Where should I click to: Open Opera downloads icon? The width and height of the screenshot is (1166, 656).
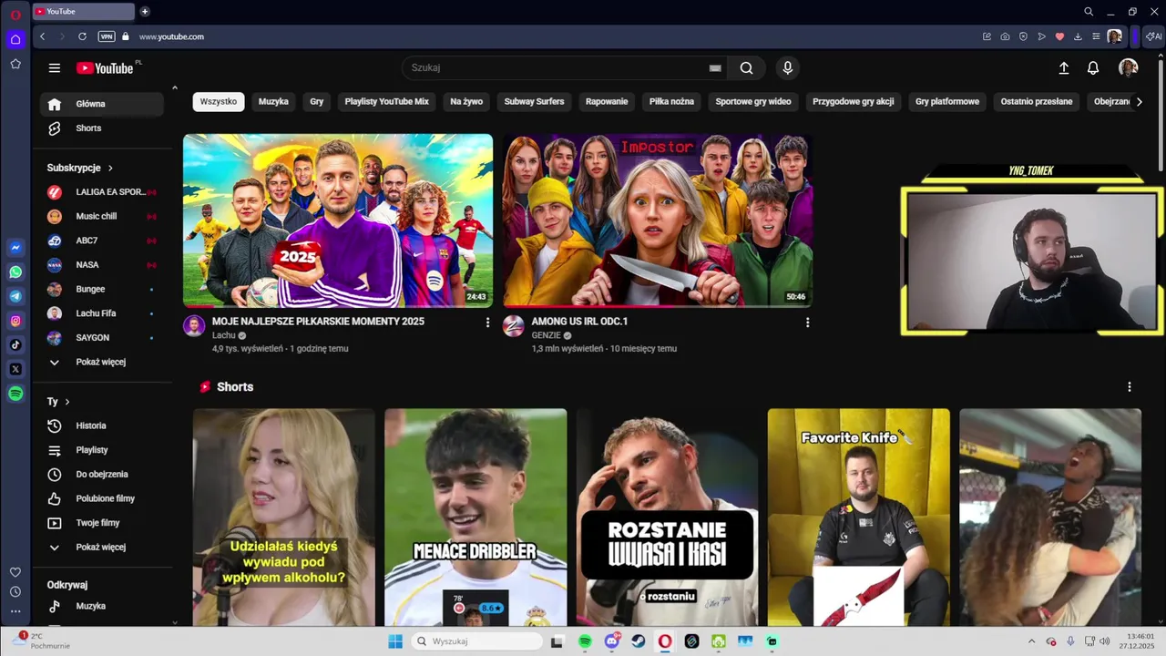(x=1078, y=36)
